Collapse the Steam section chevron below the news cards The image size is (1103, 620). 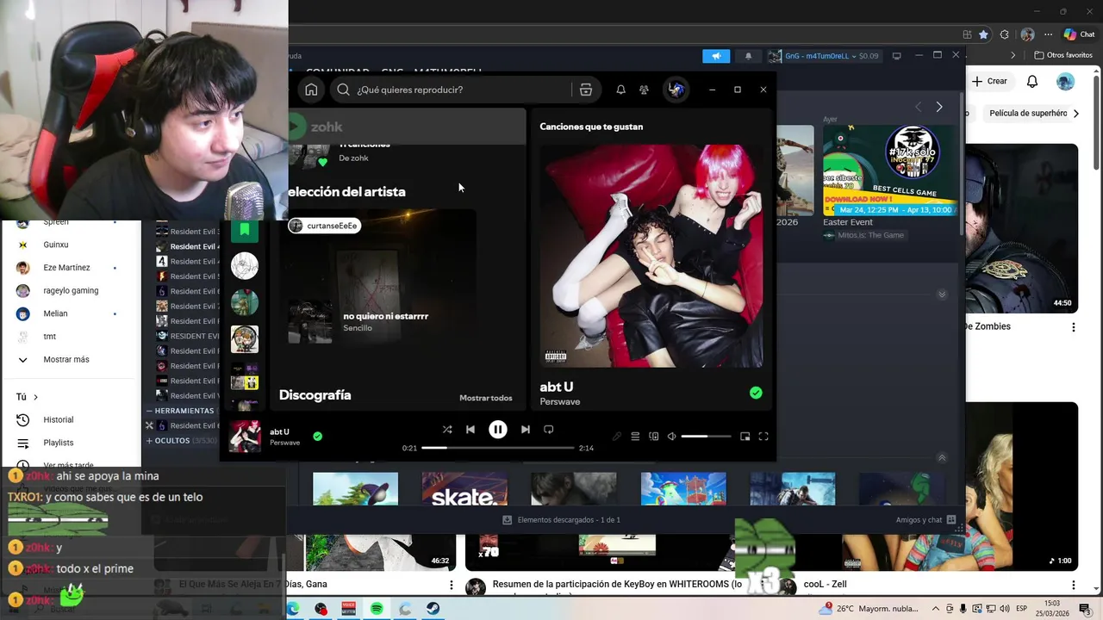pos(942,294)
